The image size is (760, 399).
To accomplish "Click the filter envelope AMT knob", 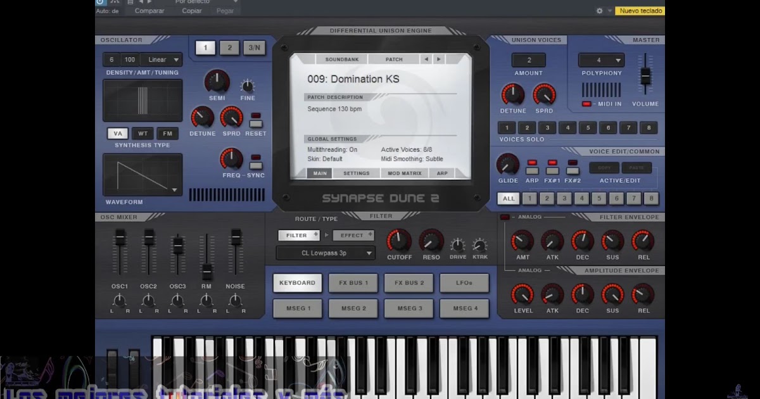I will coord(522,241).
